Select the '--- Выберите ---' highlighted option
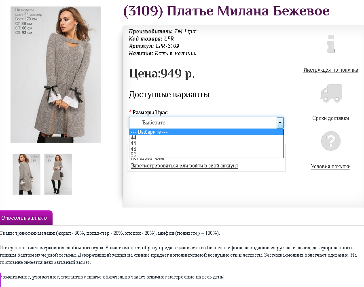 point(206,132)
